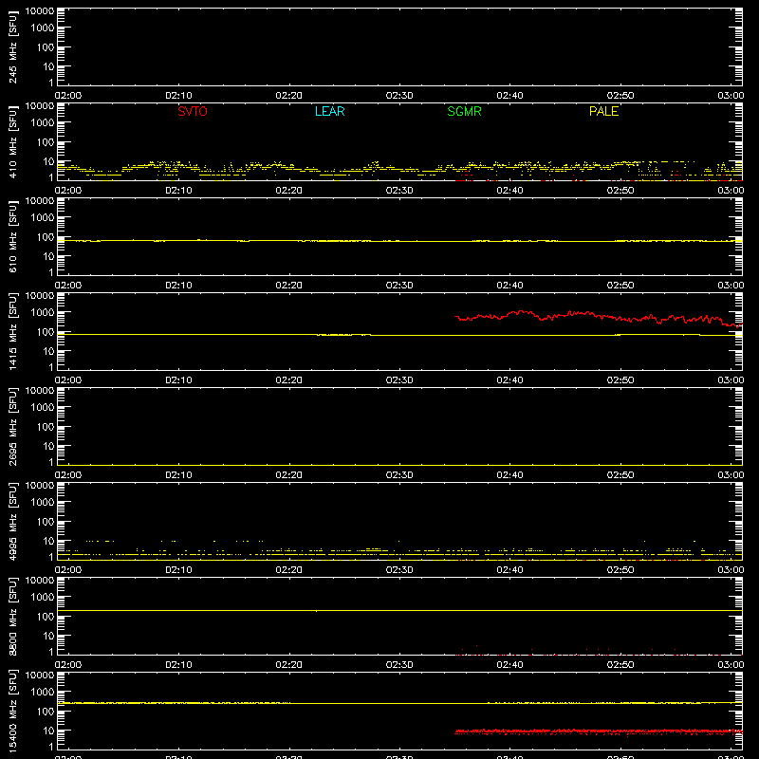The height and width of the screenshot is (759, 759).
Task: Click the red SVTO trace in 15400 MHz panel
Action: 599,731
